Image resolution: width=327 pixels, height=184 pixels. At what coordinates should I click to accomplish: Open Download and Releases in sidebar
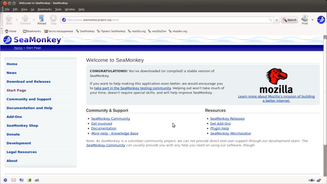[x=28, y=81]
